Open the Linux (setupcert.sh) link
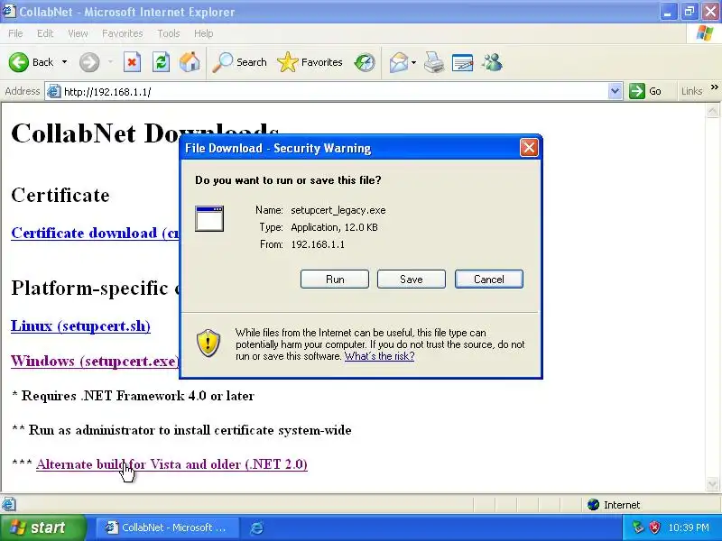The width and height of the screenshot is (722, 541). 80,326
